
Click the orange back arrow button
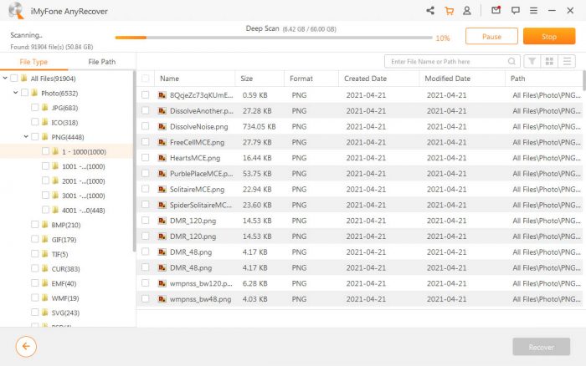pos(26,346)
